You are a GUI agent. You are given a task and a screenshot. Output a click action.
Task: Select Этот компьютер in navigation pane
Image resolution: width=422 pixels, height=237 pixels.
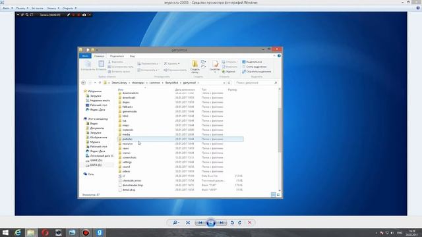click(96, 118)
